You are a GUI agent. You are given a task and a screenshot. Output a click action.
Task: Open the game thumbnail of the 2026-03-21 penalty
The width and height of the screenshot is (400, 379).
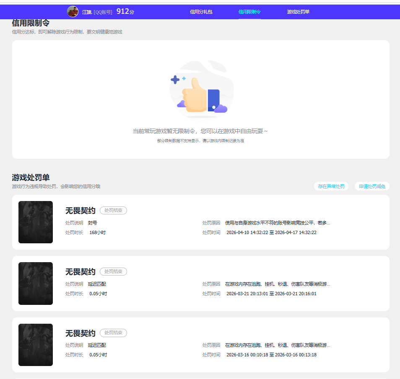[36, 284]
